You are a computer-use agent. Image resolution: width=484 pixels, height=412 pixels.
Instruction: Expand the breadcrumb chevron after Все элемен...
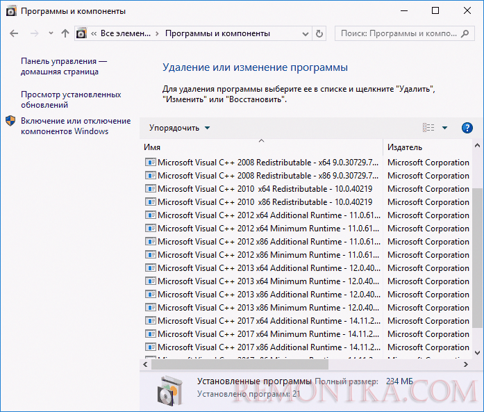pyautogui.click(x=157, y=33)
